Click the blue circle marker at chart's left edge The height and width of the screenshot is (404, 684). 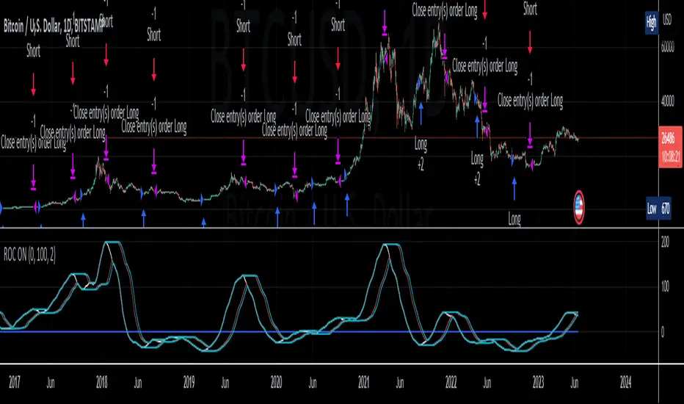coord(1,209)
